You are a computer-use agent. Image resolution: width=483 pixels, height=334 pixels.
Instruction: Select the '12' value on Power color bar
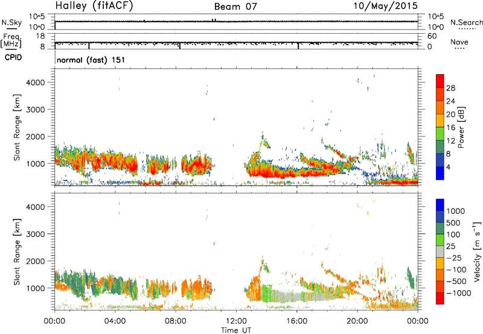(x=450, y=141)
